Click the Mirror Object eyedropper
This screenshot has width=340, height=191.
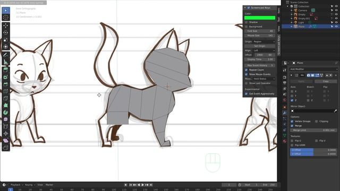click(x=335, y=111)
